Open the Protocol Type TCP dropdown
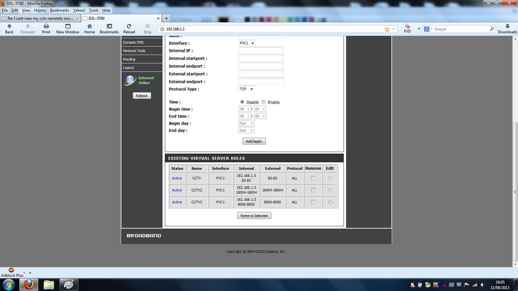This screenshot has height=291, width=518. coord(246,89)
